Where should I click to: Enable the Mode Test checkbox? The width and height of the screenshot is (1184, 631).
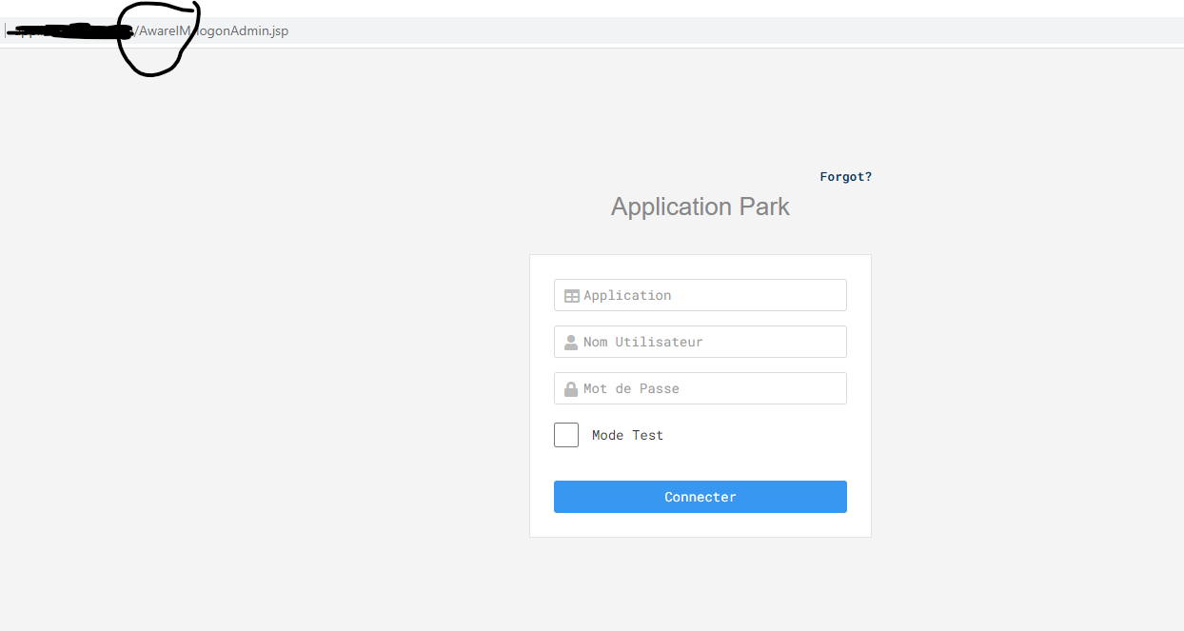(566, 435)
